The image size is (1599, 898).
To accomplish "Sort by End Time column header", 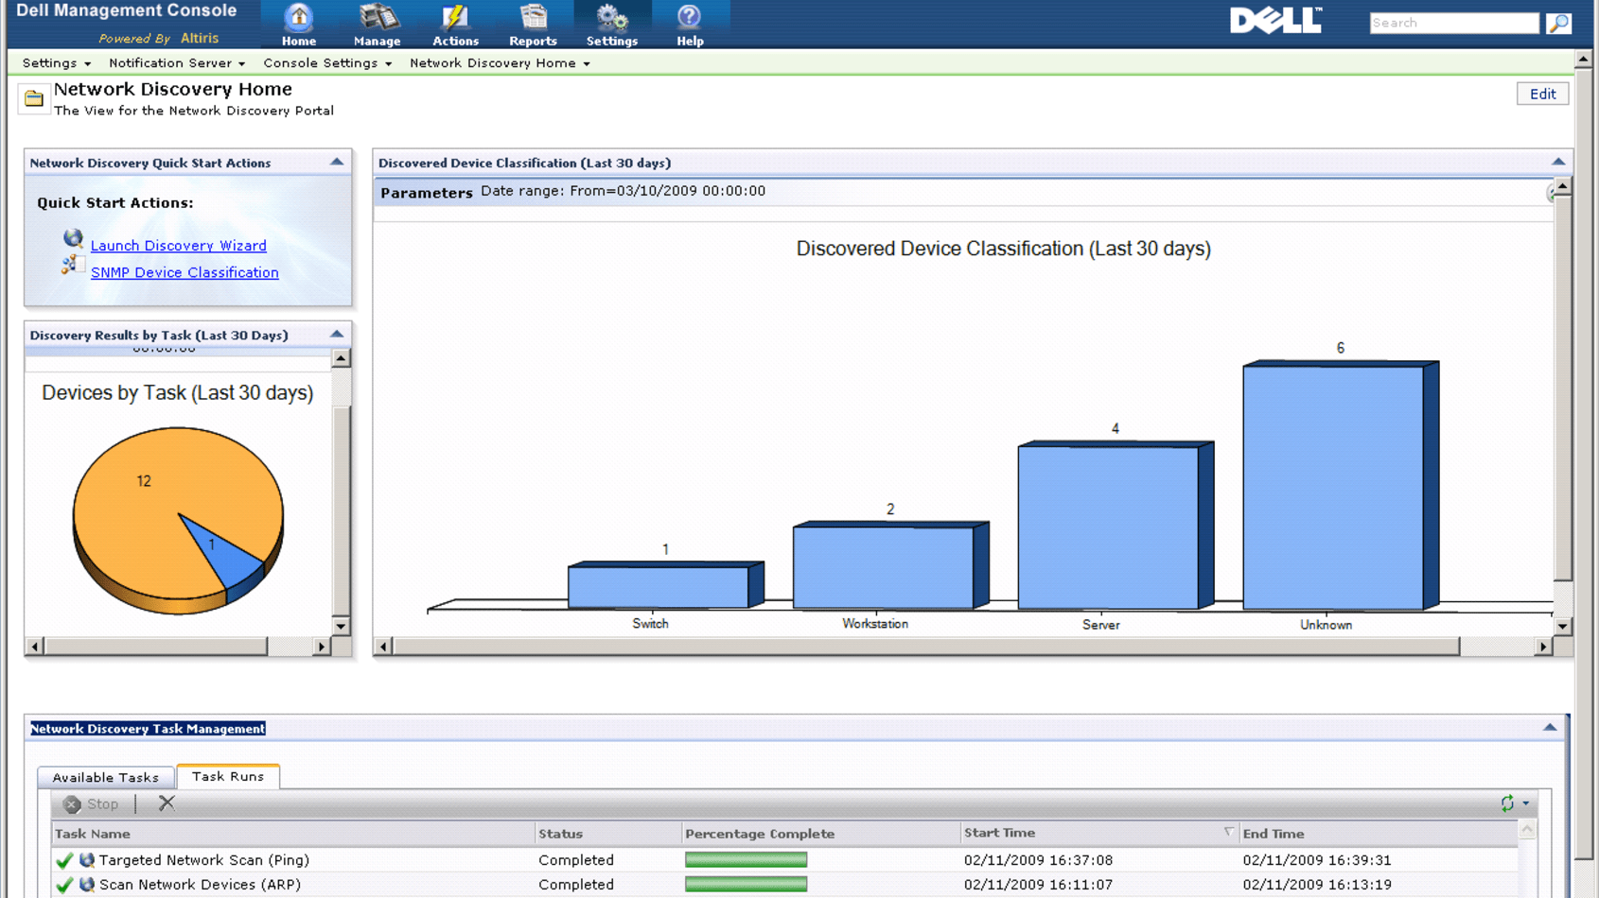I will (x=1379, y=834).
